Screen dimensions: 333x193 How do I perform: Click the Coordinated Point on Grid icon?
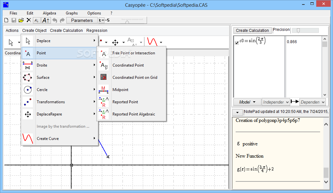[103, 77]
